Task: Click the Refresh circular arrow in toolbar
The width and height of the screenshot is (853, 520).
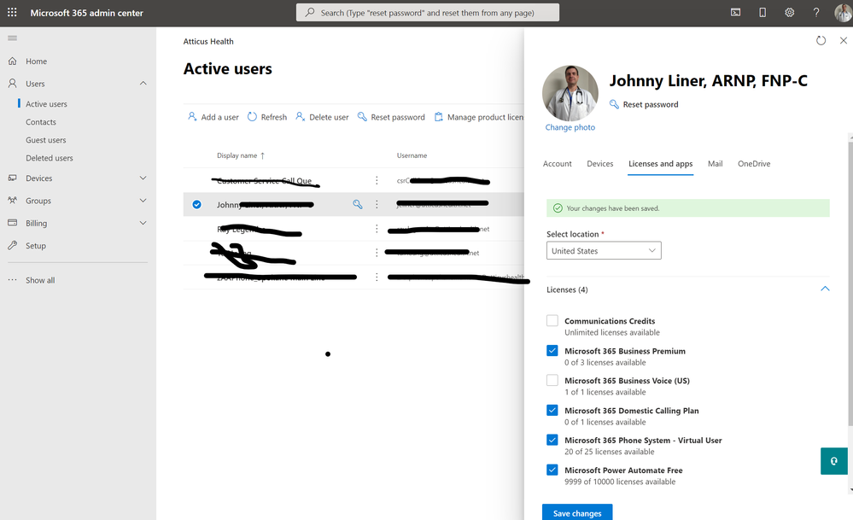Action: click(252, 116)
